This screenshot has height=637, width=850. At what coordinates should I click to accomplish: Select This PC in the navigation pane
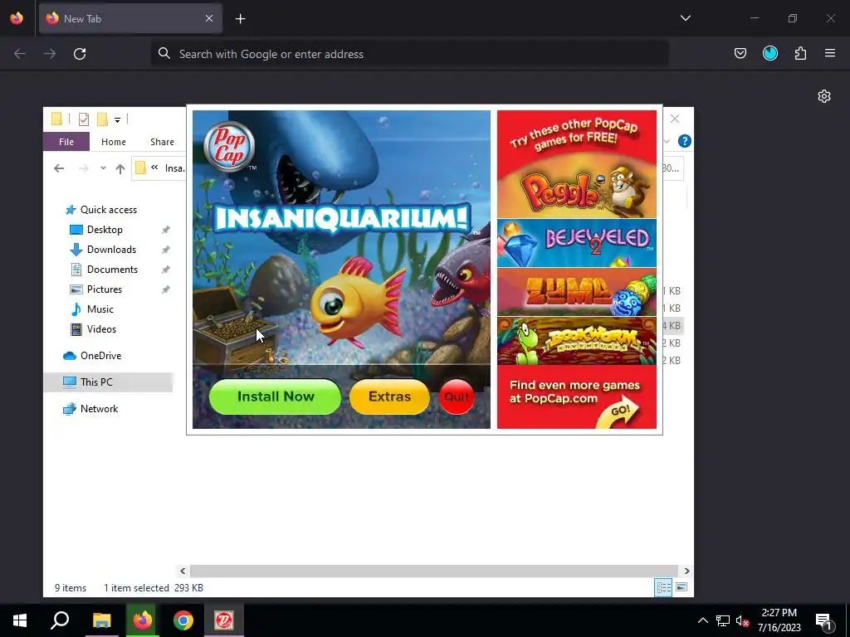[x=108, y=382]
